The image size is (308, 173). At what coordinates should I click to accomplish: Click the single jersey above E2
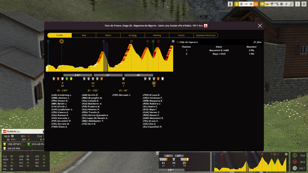pyautogui.click(x=123, y=79)
